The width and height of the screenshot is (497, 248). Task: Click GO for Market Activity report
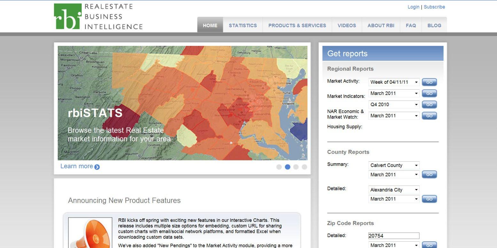click(x=429, y=82)
